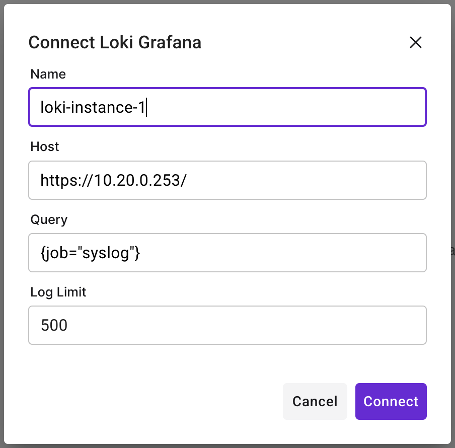Click the Connect button
This screenshot has height=448, width=455.
391,401
